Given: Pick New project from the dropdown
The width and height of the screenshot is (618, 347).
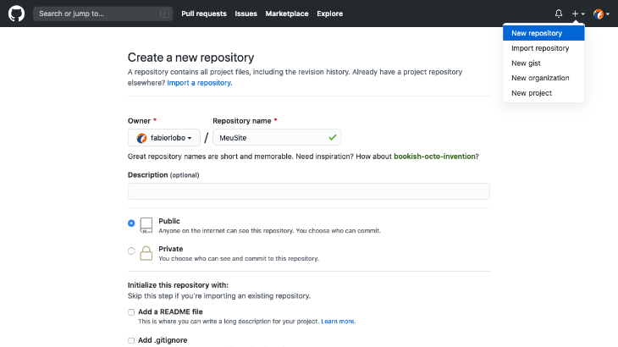Looking at the screenshot, I should coord(544,93).
